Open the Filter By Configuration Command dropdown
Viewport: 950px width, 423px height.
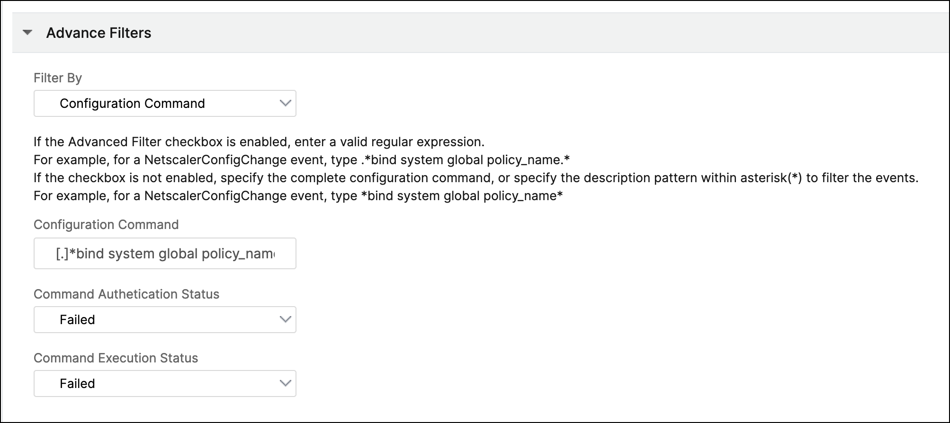[x=165, y=103]
